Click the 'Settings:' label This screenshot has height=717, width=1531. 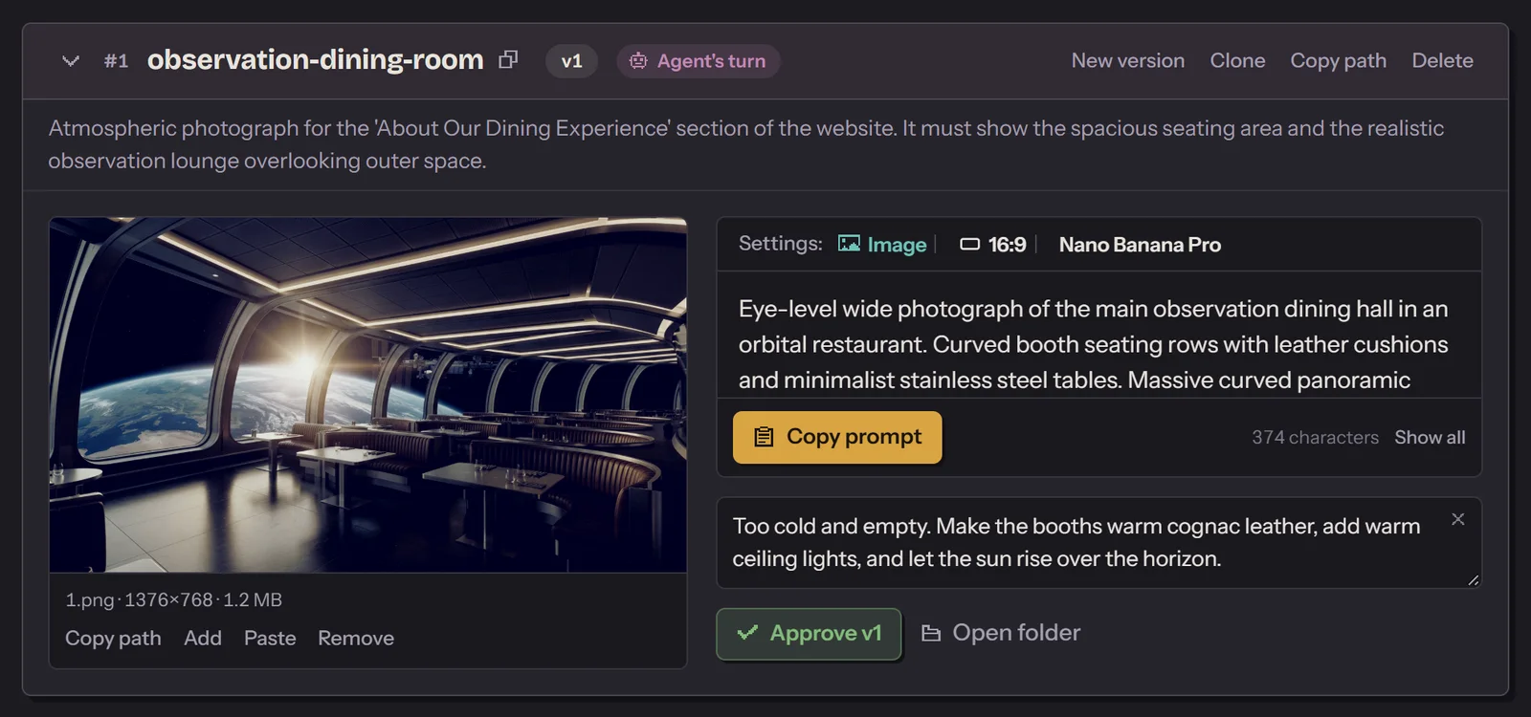pyautogui.click(x=780, y=244)
